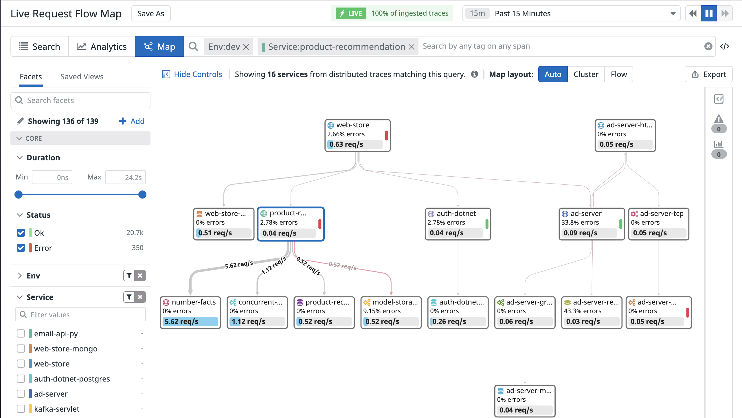
Task: Uncheck the Error status checkbox
Action: tap(21, 248)
